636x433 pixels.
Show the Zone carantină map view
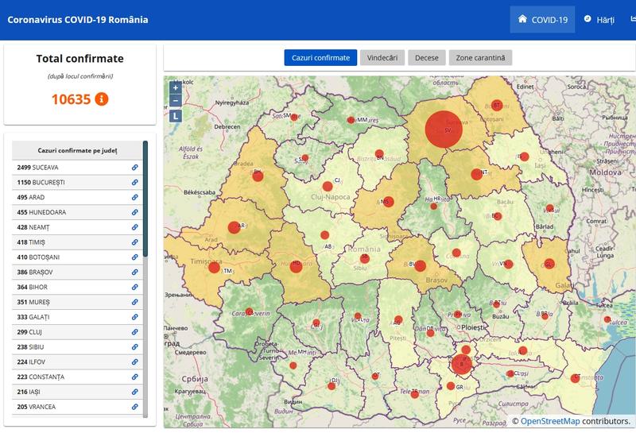(x=480, y=58)
